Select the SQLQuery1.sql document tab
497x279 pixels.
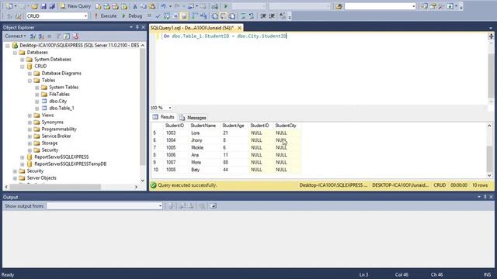(x=192, y=28)
